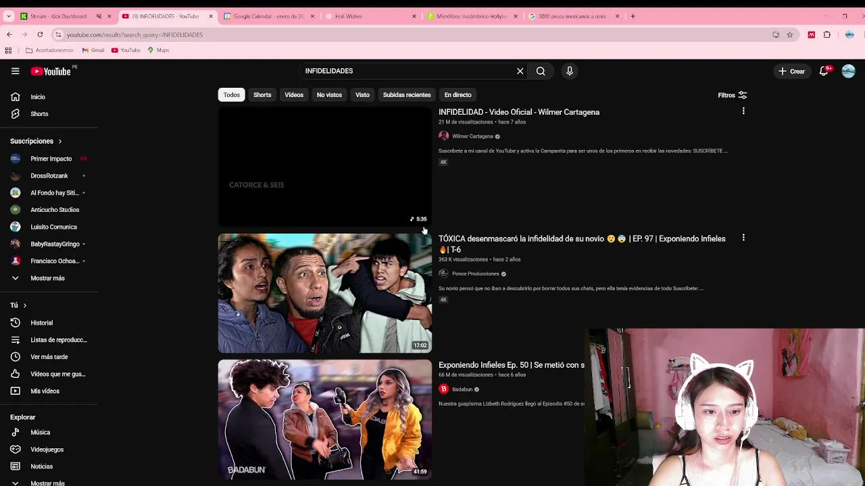This screenshot has width=865, height=486.
Task: Open the Exponiendo Infieles Ep. 50 title
Action: (512, 365)
